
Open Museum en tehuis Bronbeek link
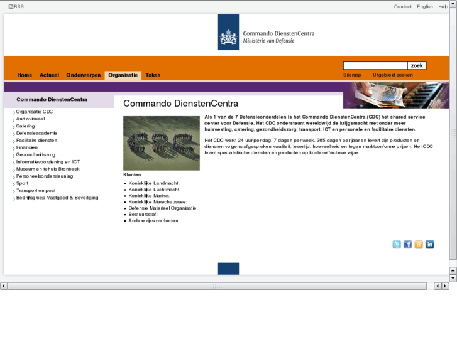coord(48,169)
